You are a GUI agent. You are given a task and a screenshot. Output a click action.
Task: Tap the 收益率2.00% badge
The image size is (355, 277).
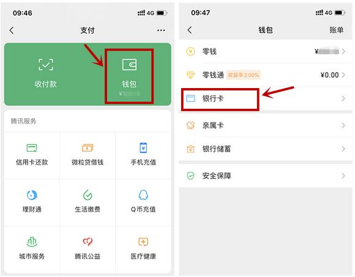click(x=244, y=75)
